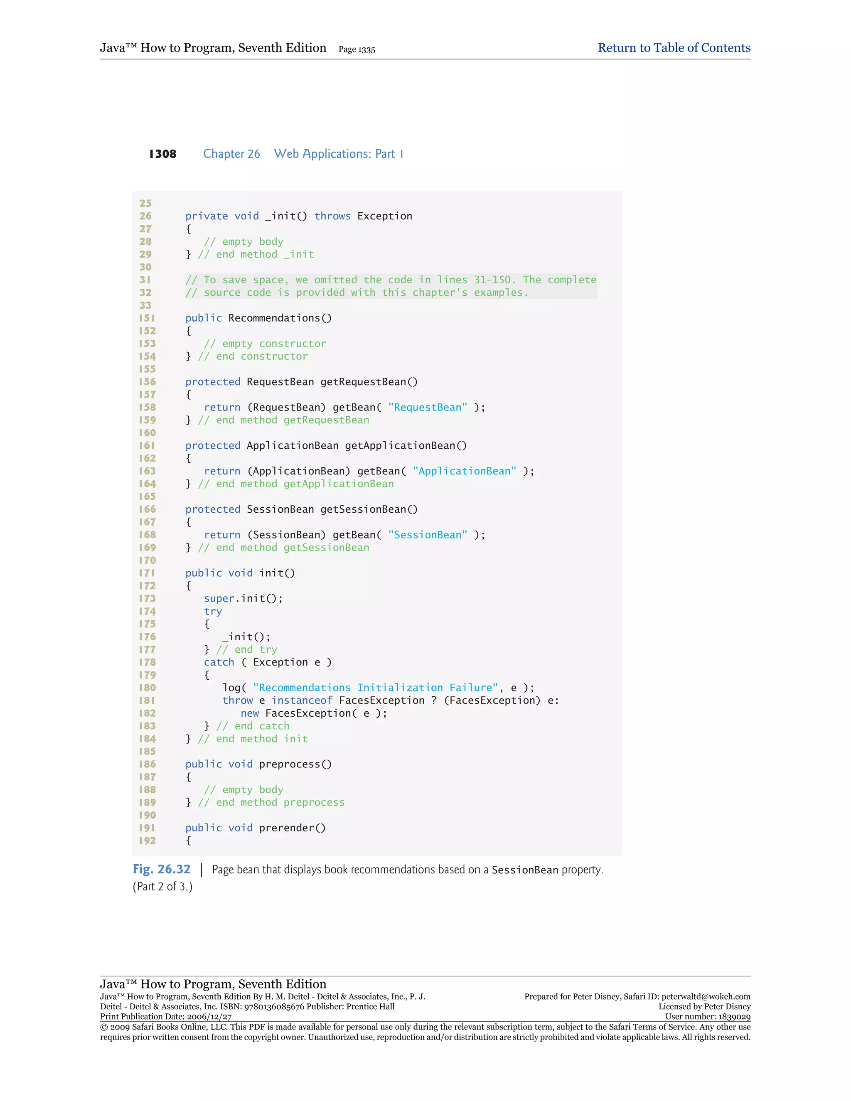Click the catch ( Exception e ) line
851x1101 pixels.
click(x=268, y=662)
